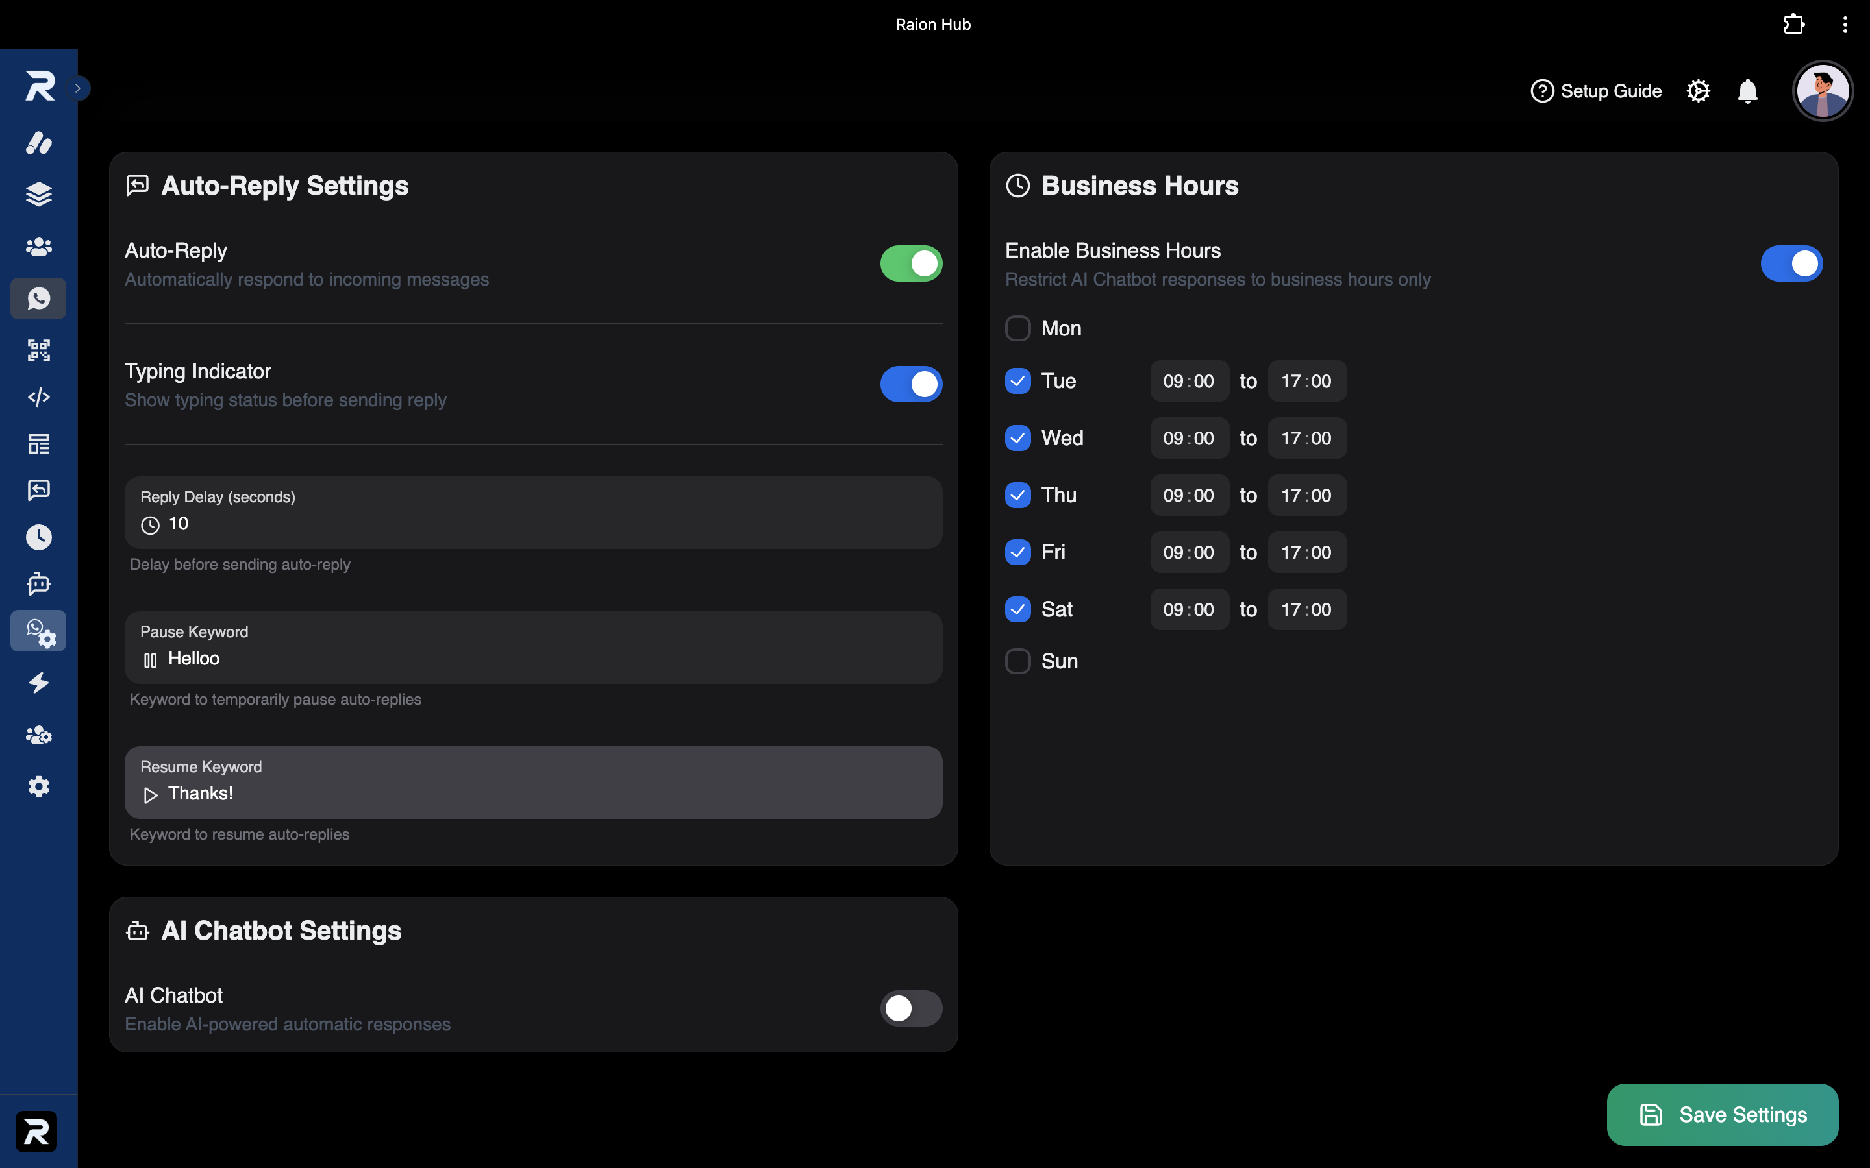Turn off Enable Business Hours toggle
The width and height of the screenshot is (1870, 1168).
pos(1791,263)
